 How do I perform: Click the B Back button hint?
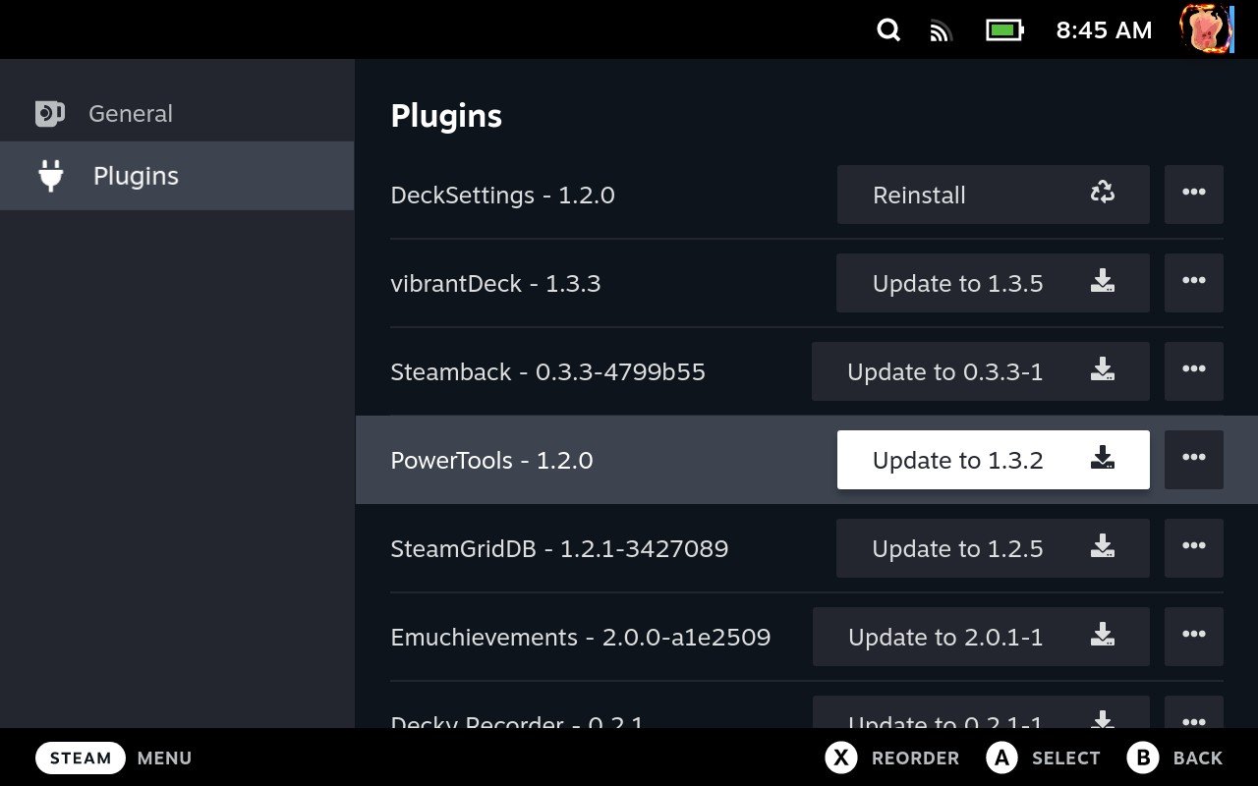[1175, 758]
